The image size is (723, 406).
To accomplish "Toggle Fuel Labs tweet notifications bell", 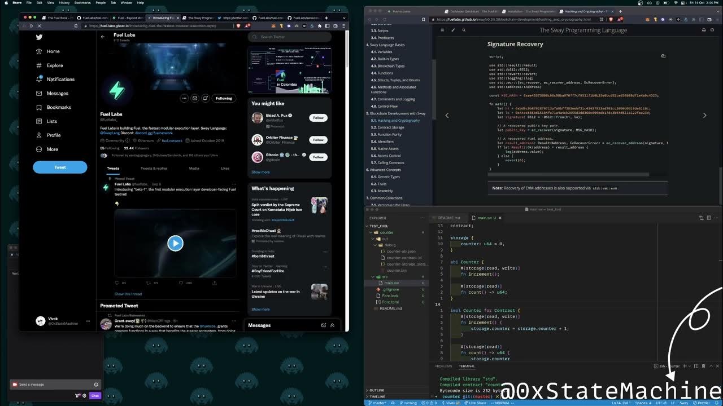I will (206, 98).
